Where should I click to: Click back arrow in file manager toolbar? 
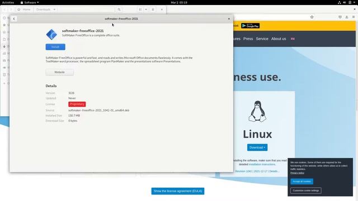(x=4, y=9)
